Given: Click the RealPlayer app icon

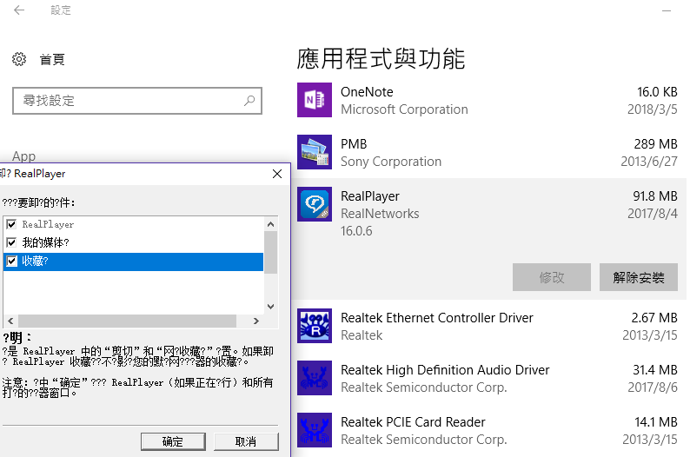Looking at the screenshot, I should (x=315, y=204).
